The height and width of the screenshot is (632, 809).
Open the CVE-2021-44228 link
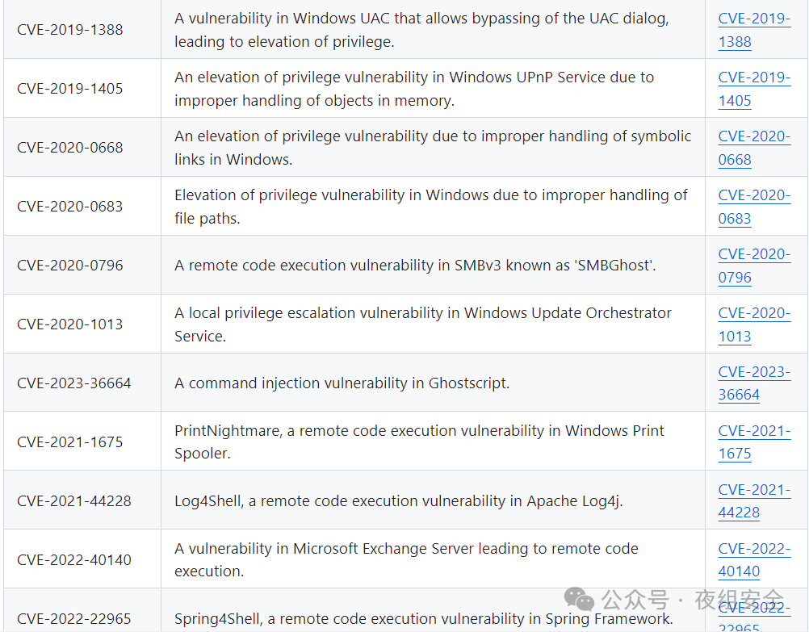tap(754, 500)
